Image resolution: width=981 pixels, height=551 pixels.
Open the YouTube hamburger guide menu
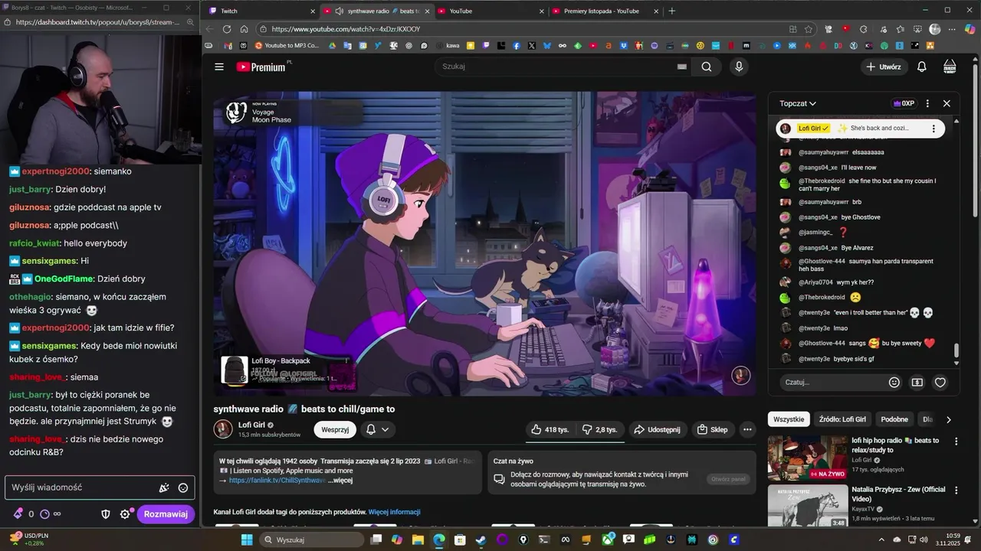(219, 67)
